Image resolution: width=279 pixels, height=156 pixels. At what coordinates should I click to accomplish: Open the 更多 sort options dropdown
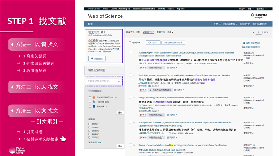(170, 33)
